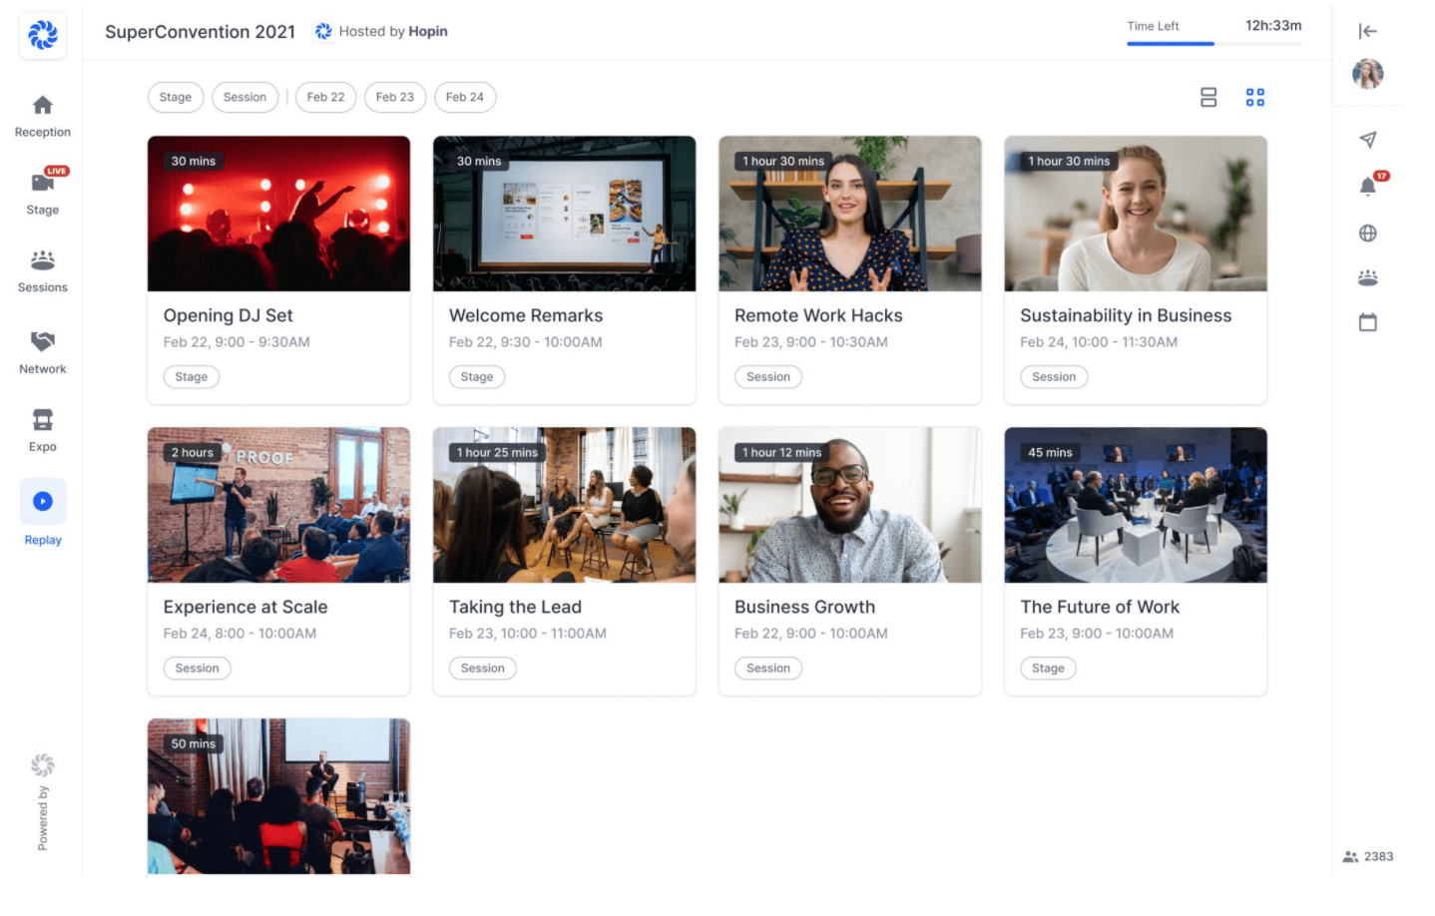Click the Hosted by Hopin label
Screen dimensions: 1435x916
coord(393,31)
